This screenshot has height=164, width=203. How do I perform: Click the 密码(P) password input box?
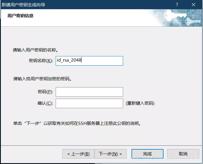click(x=89, y=92)
